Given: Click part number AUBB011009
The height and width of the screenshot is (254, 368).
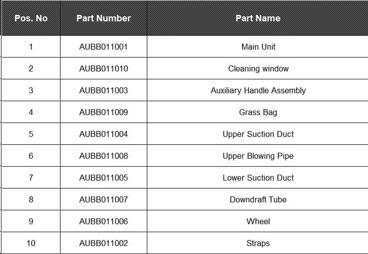Looking at the screenshot, I should pos(103,112).
